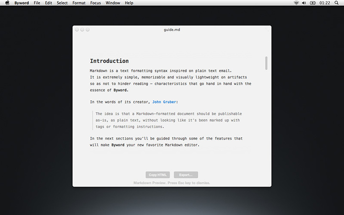Click bold word 'Byword' in 'will make Byword'
344x215 pixels.
[x=118, y=145]
